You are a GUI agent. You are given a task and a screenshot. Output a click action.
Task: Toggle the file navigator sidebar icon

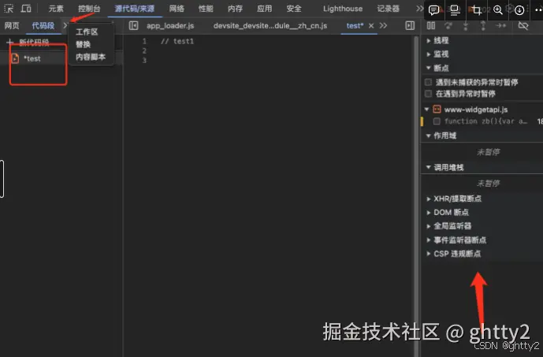pos(133,26)
